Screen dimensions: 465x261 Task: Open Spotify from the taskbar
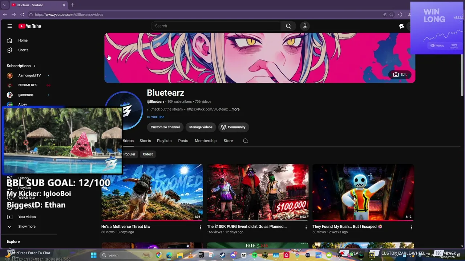click(x=254, y=255)
